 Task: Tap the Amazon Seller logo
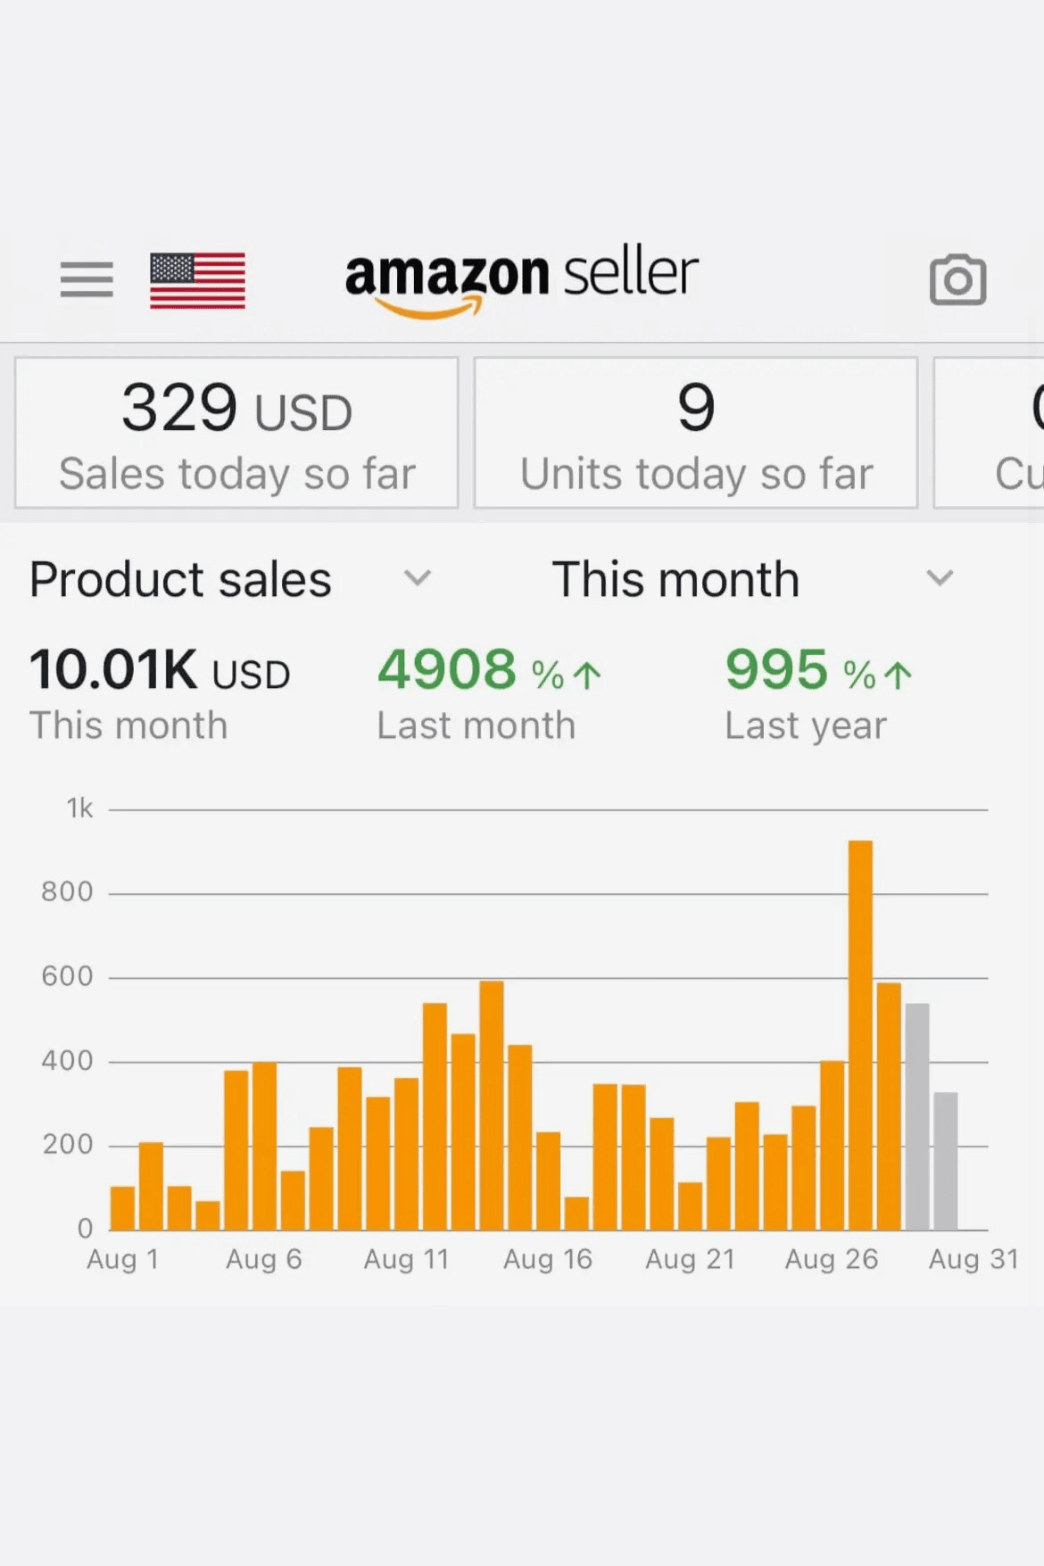click(x=521, y=280)
